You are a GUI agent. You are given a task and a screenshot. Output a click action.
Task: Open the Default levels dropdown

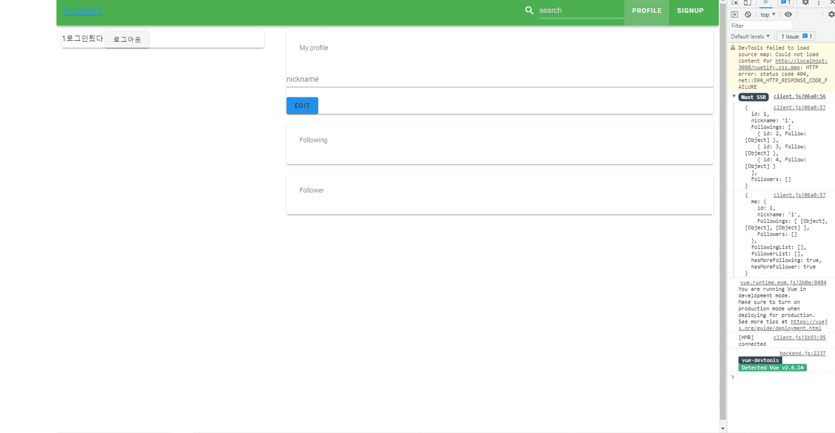750,36
